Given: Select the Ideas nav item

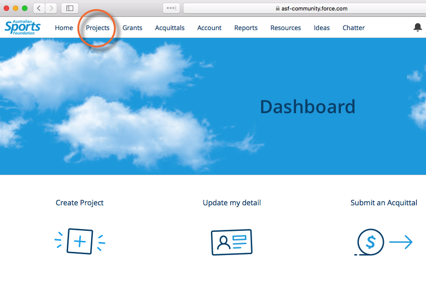Looking at the screenshot, I should click(322, 28).
